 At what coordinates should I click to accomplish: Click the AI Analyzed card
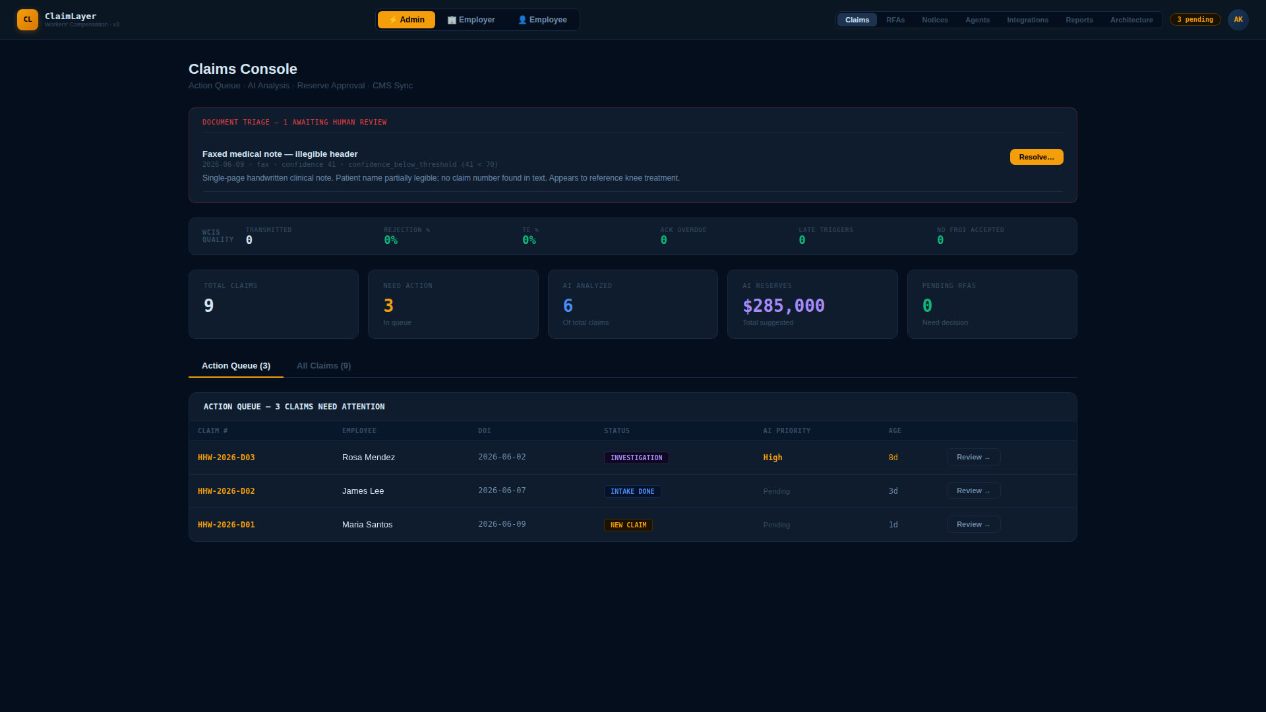pos(633,304)
